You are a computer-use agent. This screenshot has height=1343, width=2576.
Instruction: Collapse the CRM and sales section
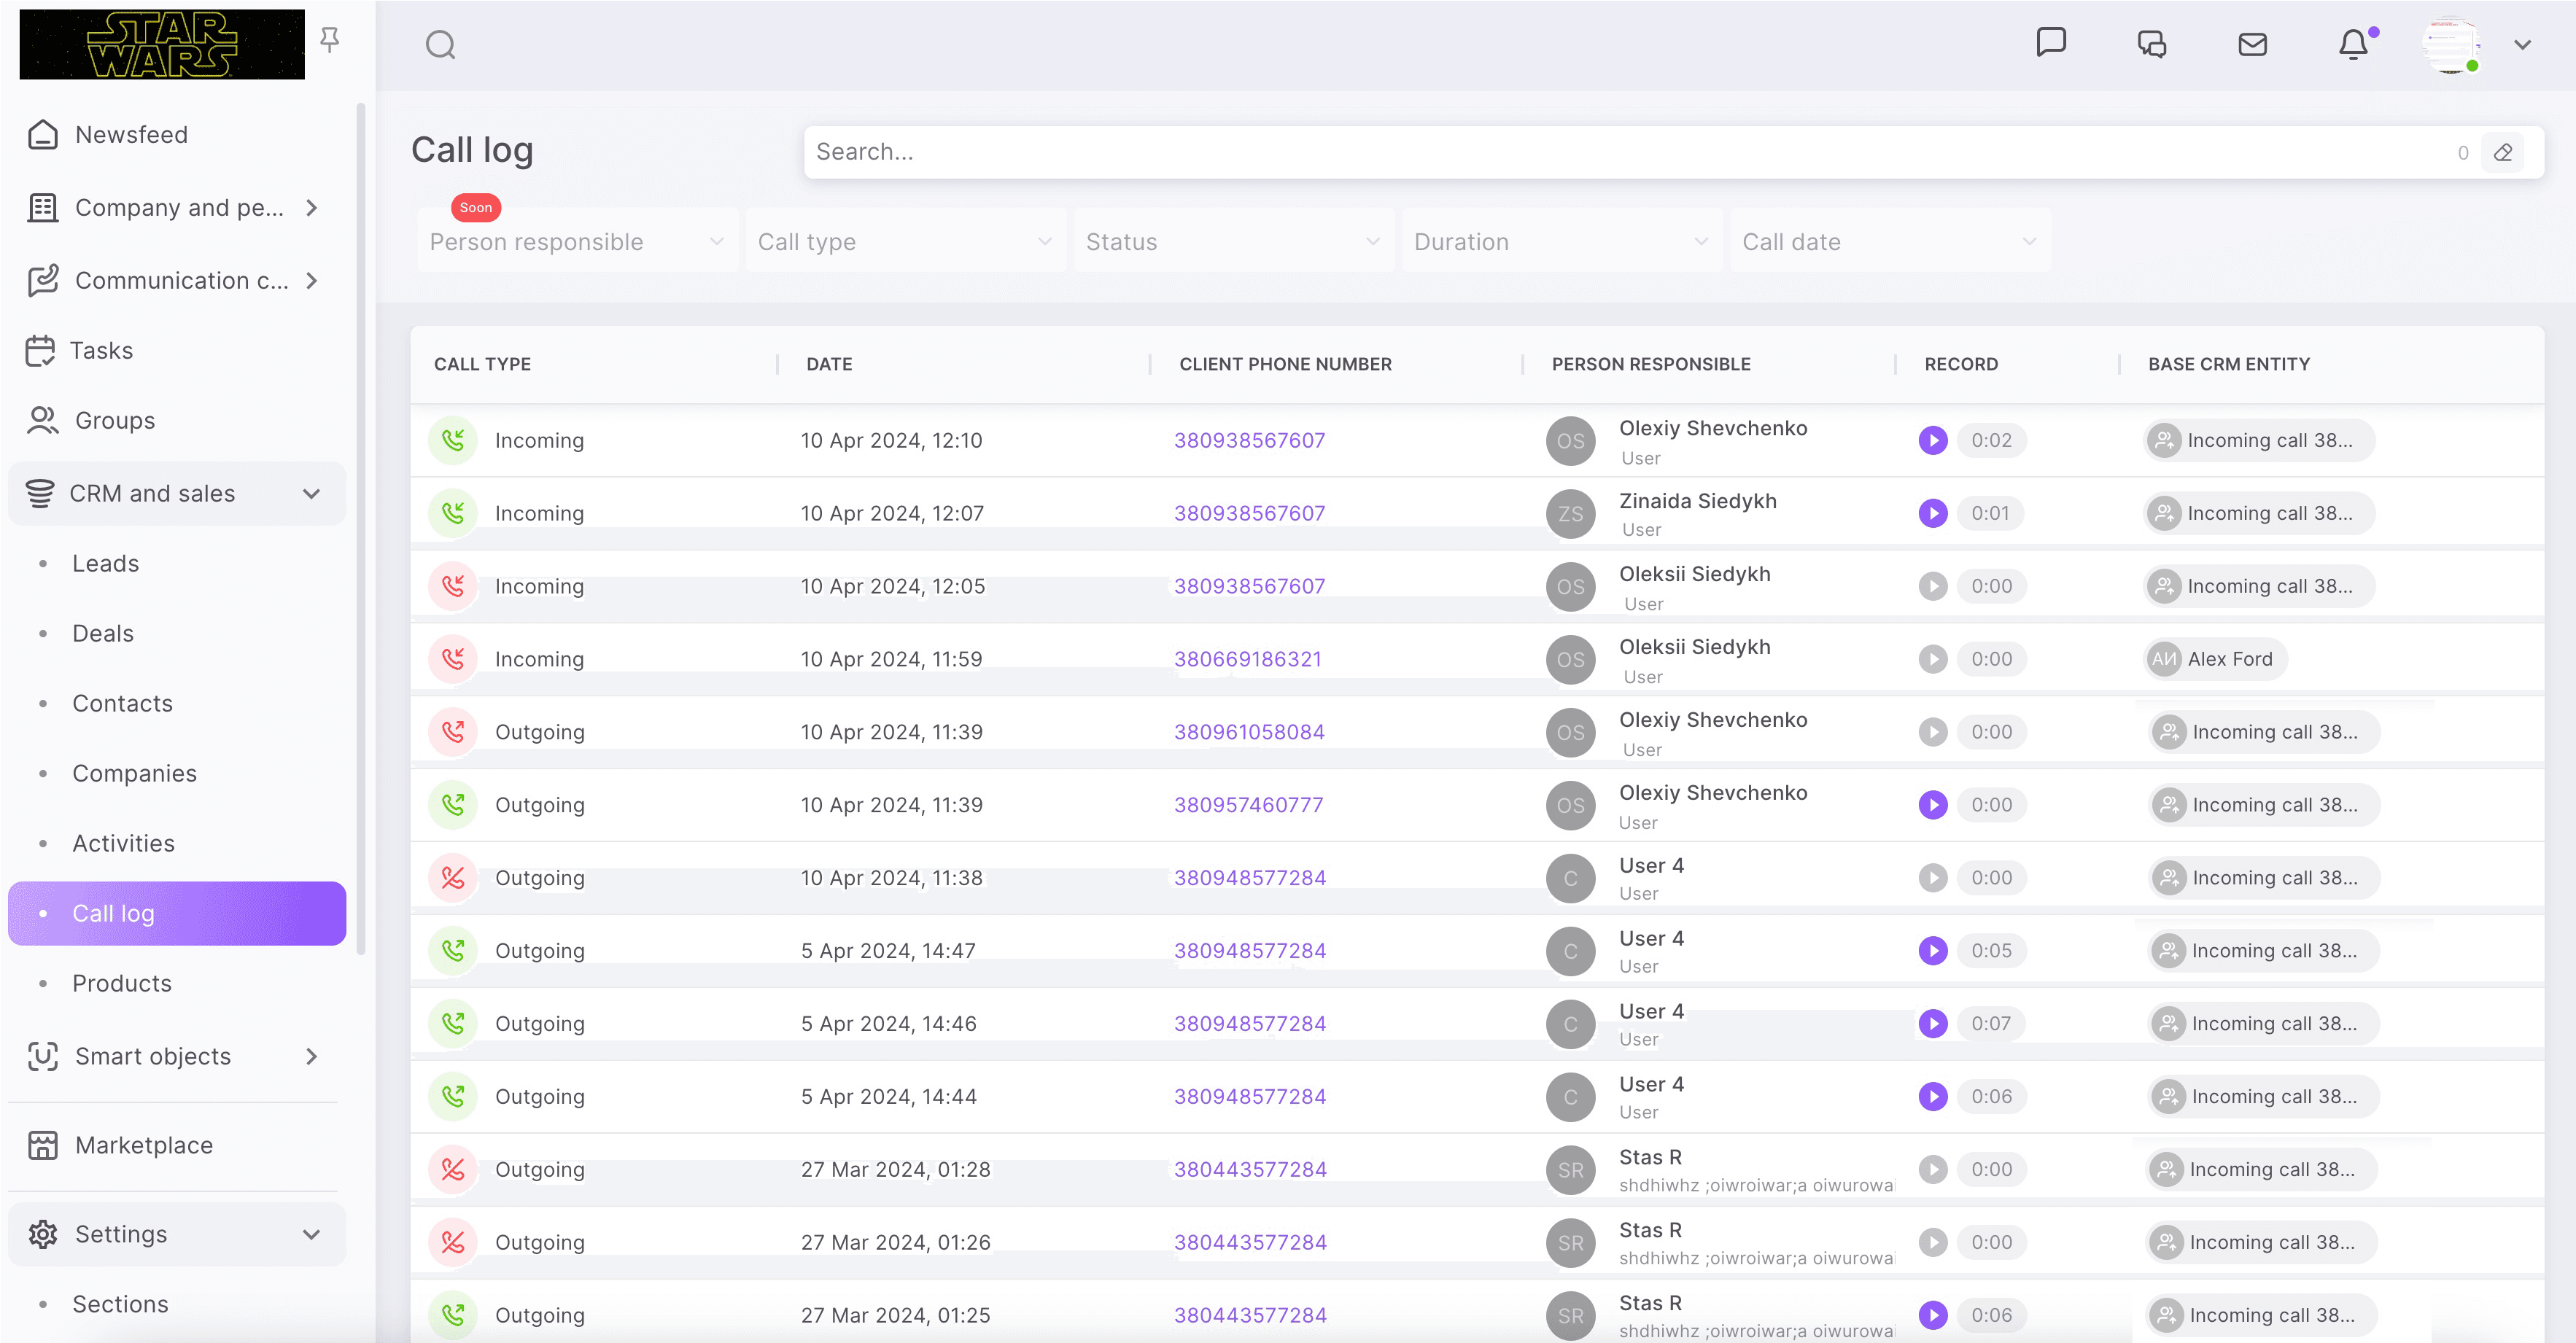(x=311, y=494)
